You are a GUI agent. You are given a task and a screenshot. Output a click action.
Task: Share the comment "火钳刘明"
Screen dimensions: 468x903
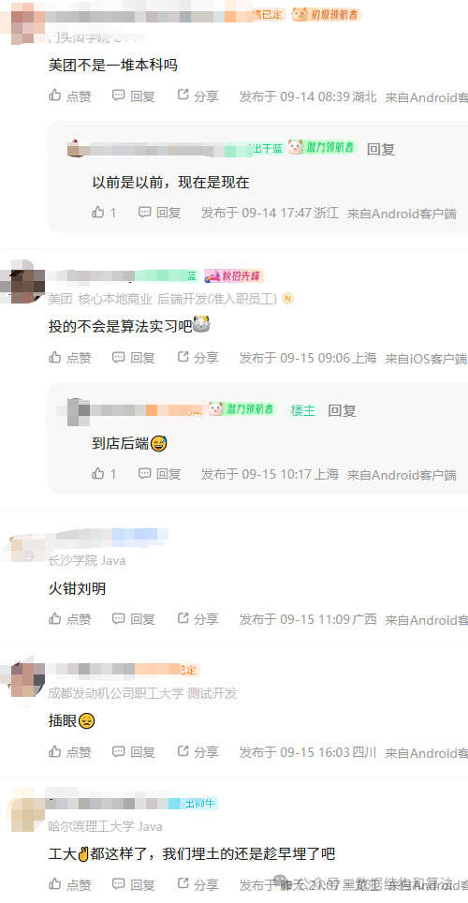[197, 619]
